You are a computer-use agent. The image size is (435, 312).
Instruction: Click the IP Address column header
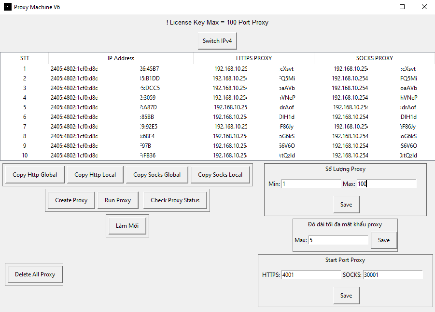121,58
